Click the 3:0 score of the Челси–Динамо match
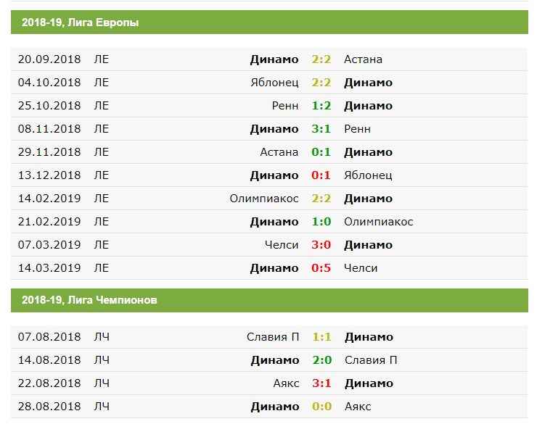The width and height of the screenshot is (537, 424). tap(321, 245)
